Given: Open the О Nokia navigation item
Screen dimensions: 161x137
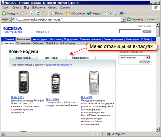Looking at the screenshot, I should click(x=146, y=39).
